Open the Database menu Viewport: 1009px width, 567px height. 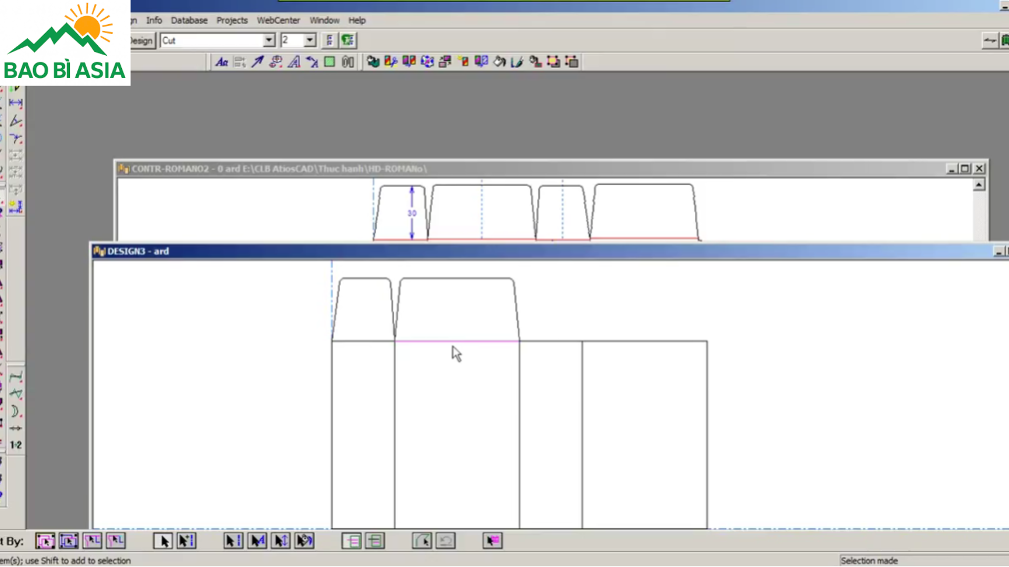point(189,20)
